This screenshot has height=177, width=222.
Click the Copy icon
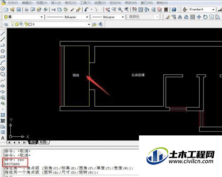59,10
